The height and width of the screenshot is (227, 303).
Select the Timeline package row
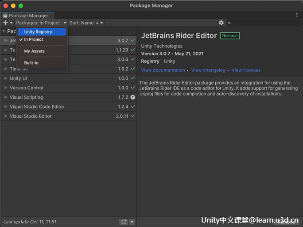[69, 69]
